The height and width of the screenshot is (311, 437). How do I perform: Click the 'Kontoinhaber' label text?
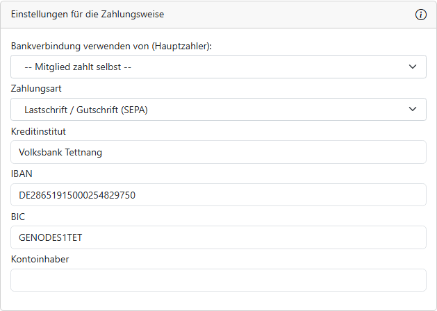point(40,259)
